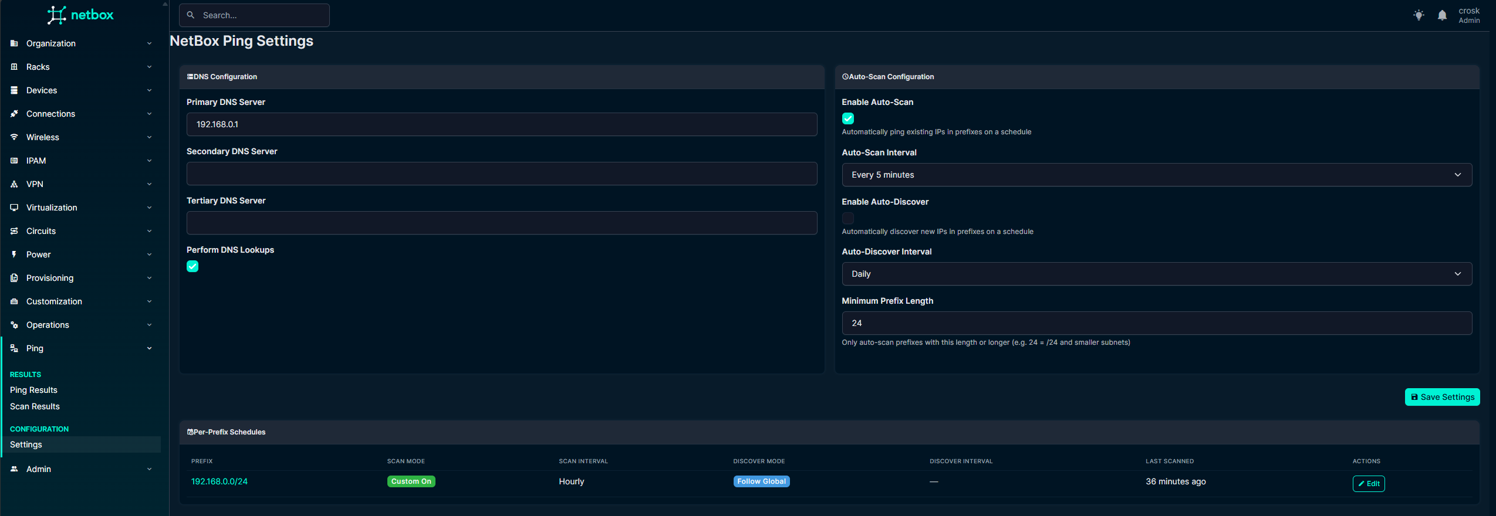
Task: Click the Organization sidebar icon
Action: (14, 43)
